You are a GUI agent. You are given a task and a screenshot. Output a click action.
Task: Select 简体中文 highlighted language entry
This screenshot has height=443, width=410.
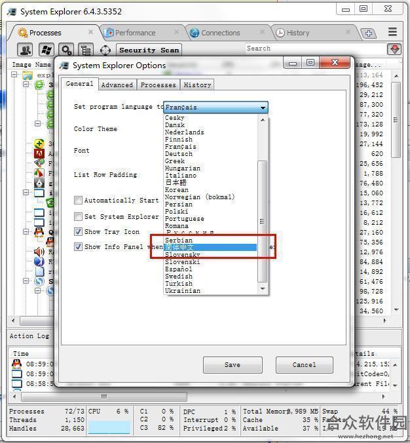coord(210,247)
